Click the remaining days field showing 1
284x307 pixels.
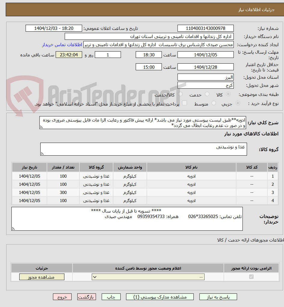[108, 55]
